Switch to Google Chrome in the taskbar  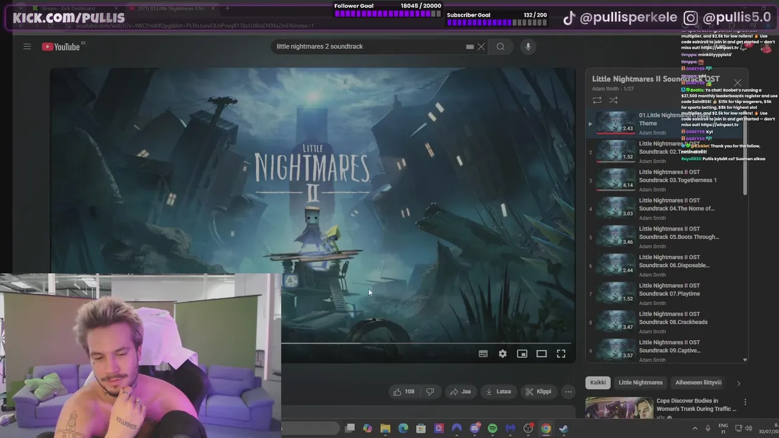(x=546, y=428)
